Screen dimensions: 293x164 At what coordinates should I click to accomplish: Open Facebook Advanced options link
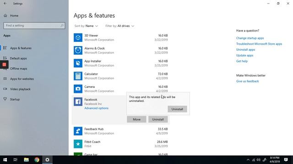[96, 108]
